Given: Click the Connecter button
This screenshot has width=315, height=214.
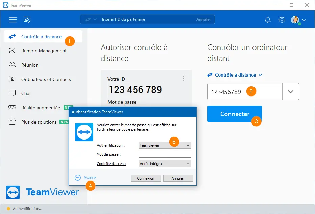Looking at the screenshot, I should click(x=235, y=114).
